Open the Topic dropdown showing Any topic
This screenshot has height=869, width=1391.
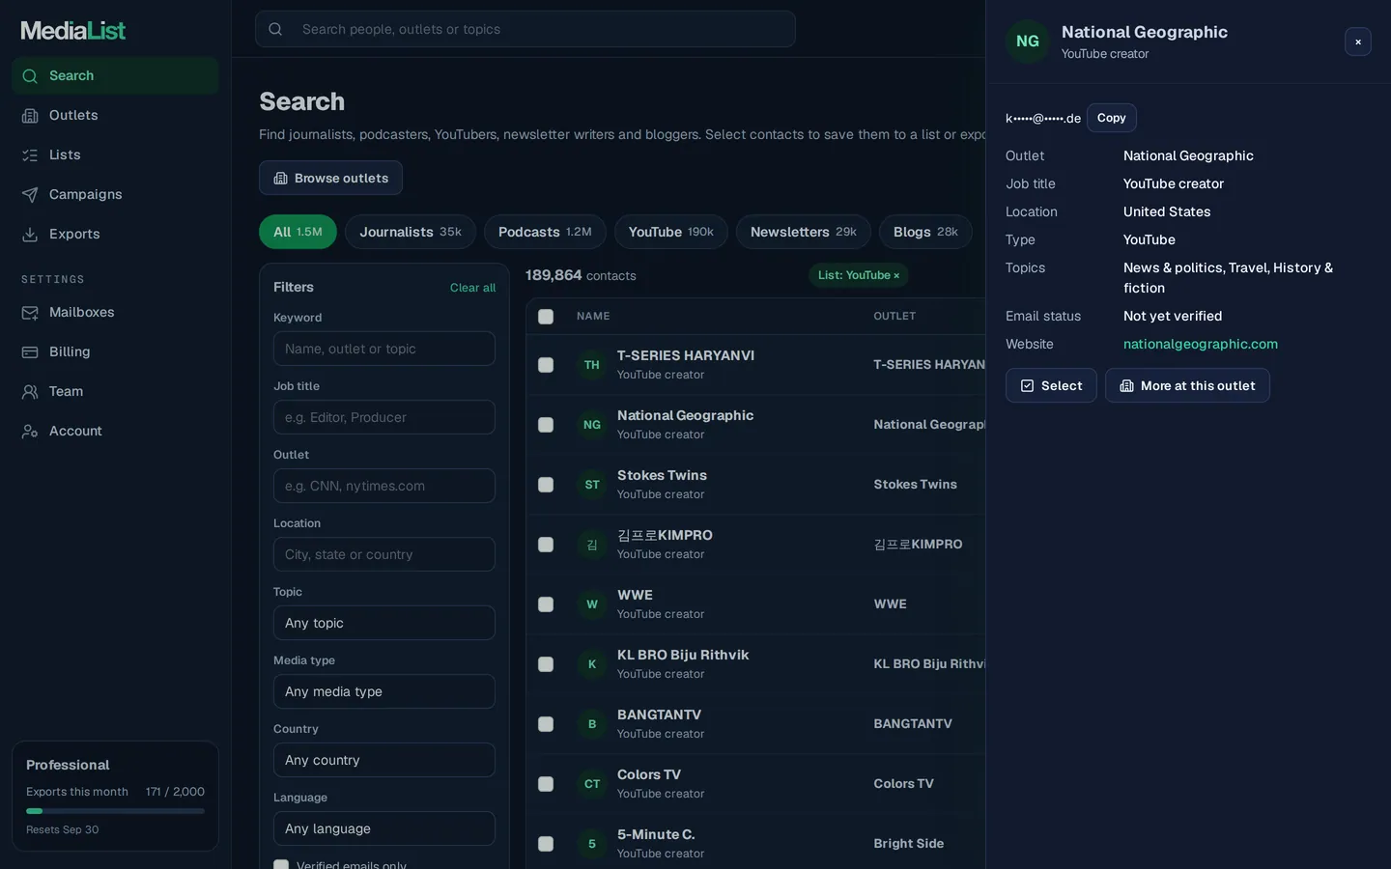pyautogui.click(x=384, y=623)
